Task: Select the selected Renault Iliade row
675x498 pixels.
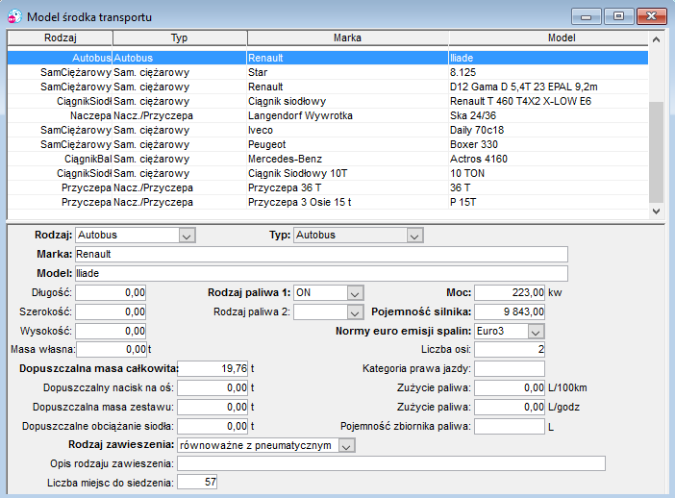Action: [x=328, y=58]
